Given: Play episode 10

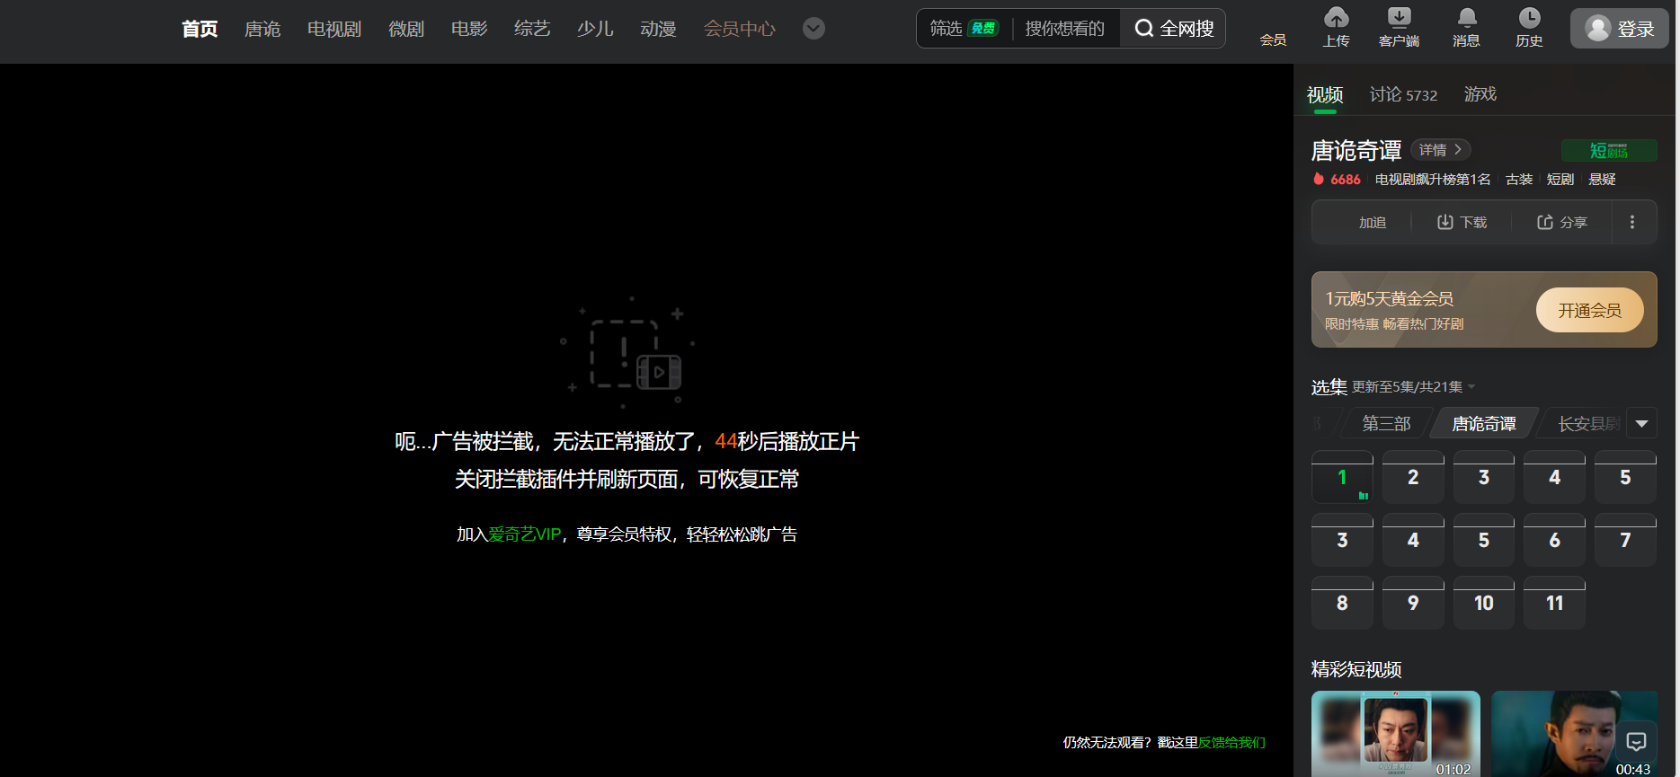Looking at the screenshot, I should [x=1484, y=603].
